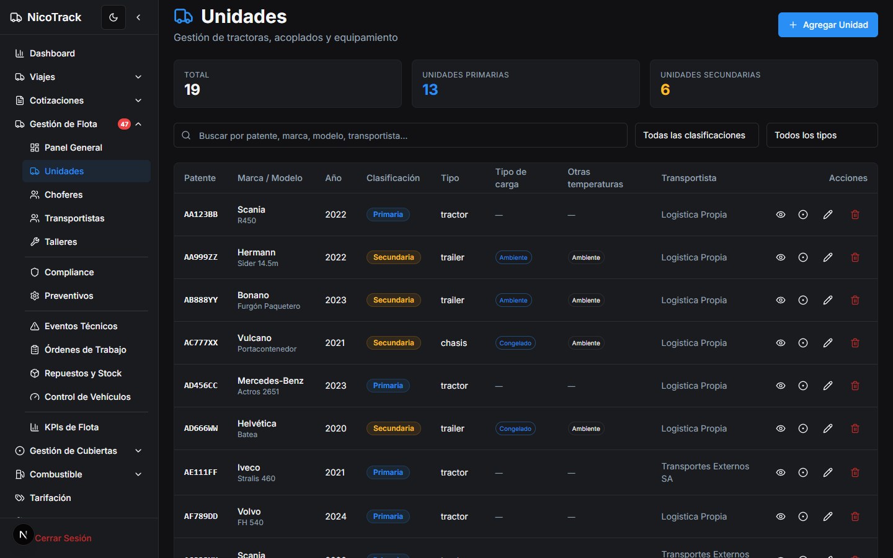Click Cerrar Sesión to log out
Screen dimensions: 893x558
point(63,538)
